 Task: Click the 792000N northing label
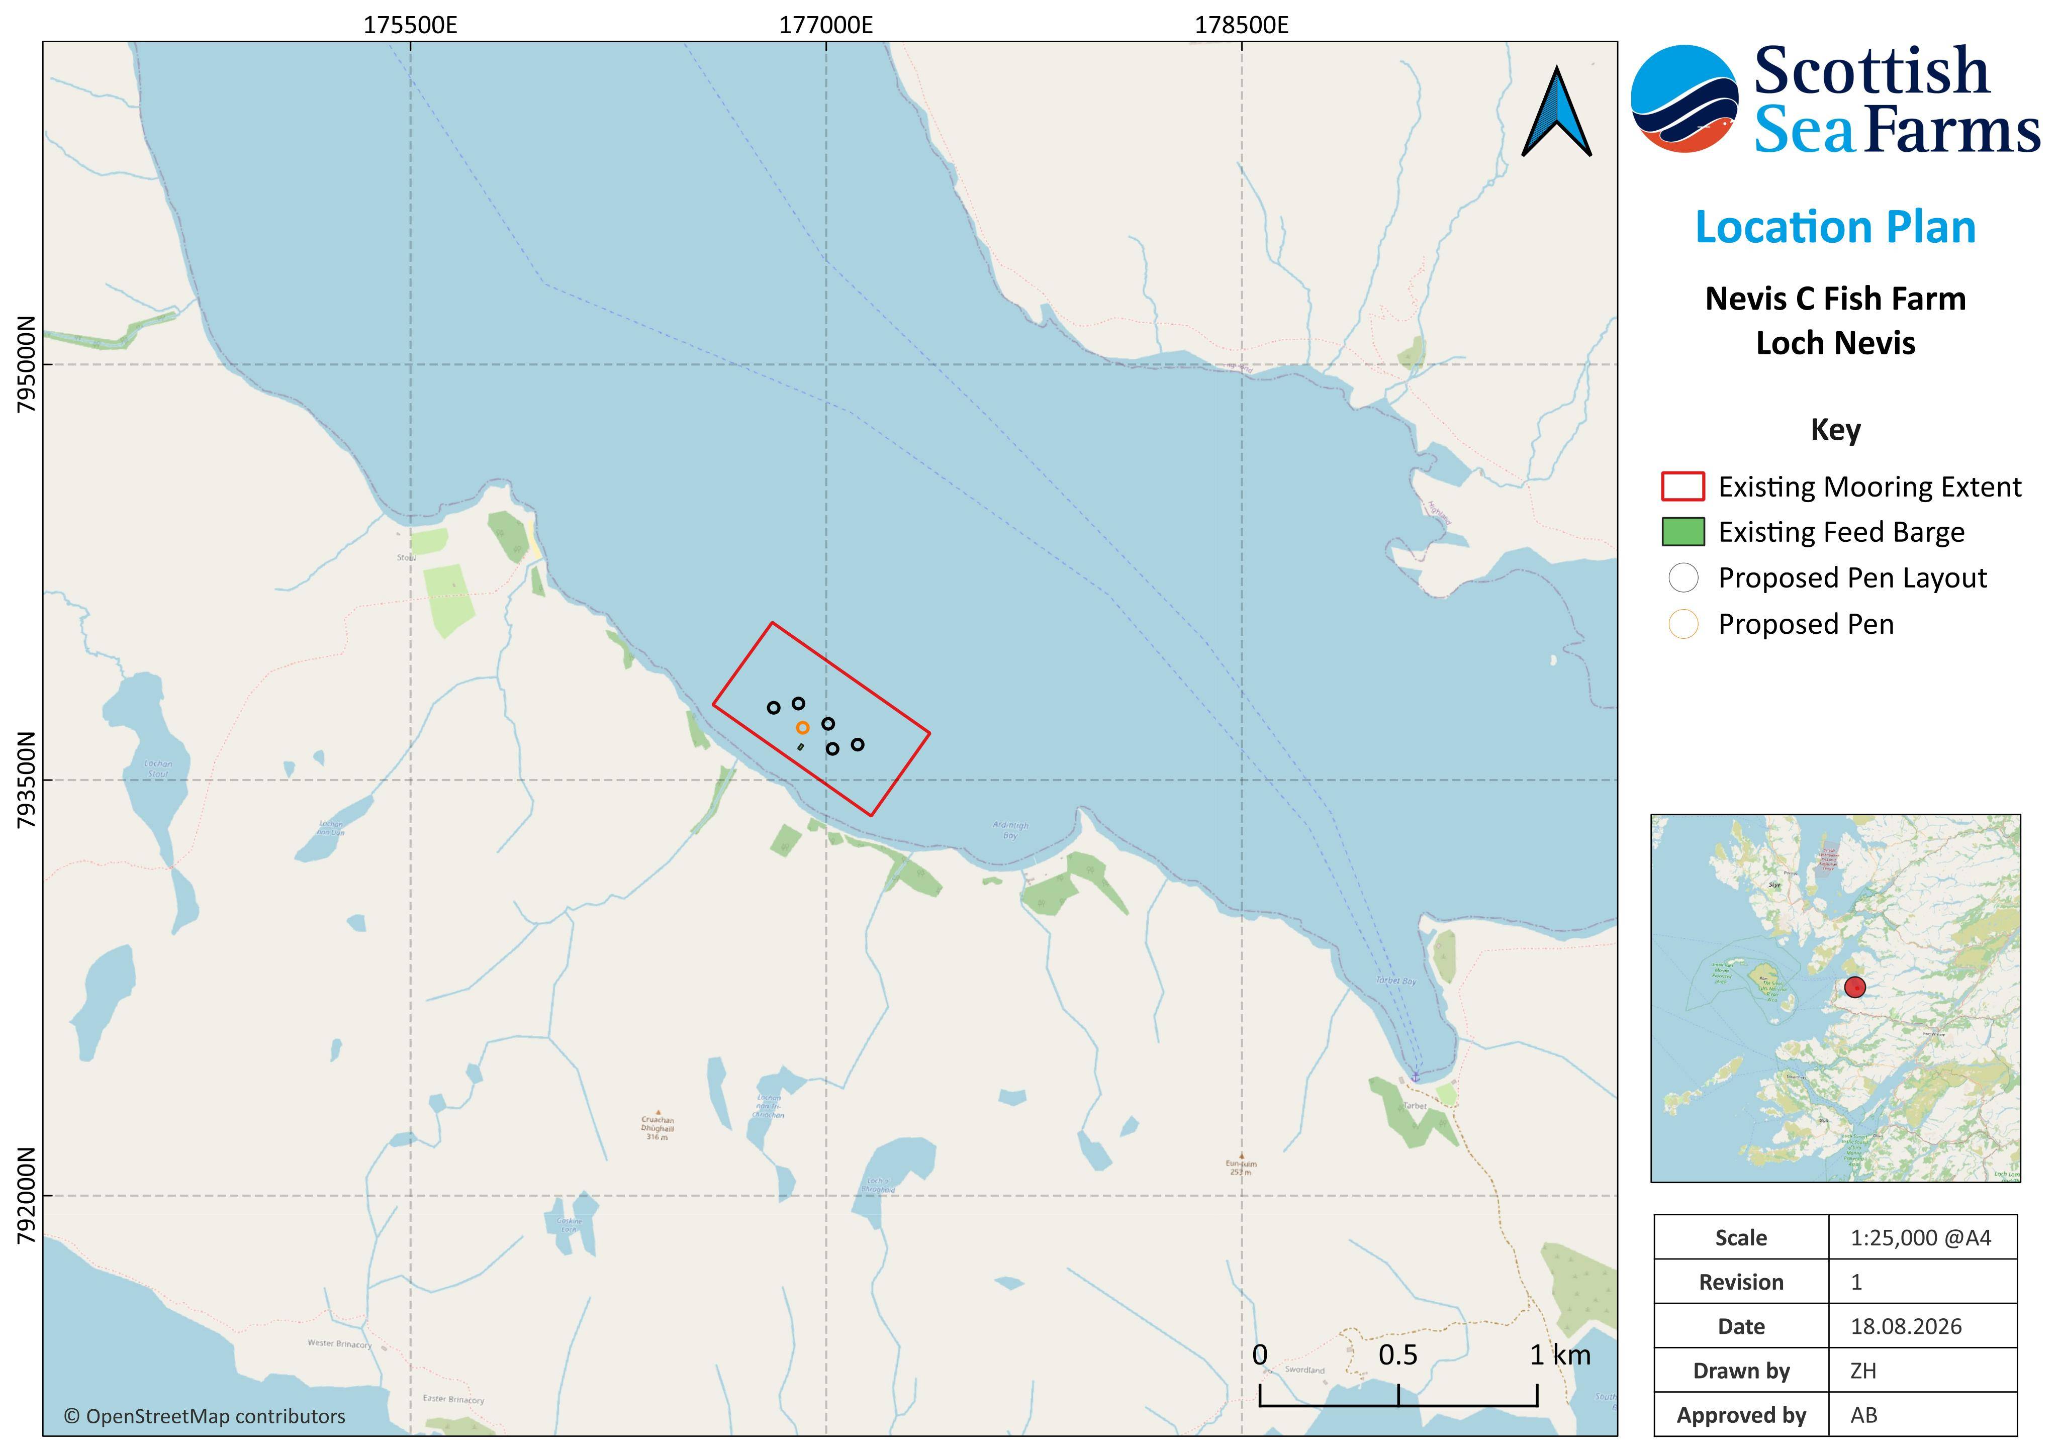point(26,1196)
